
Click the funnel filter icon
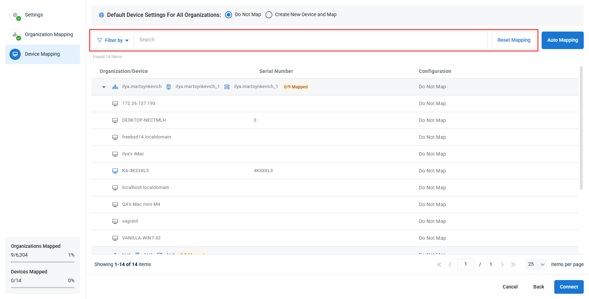click(x=100, y=40)
